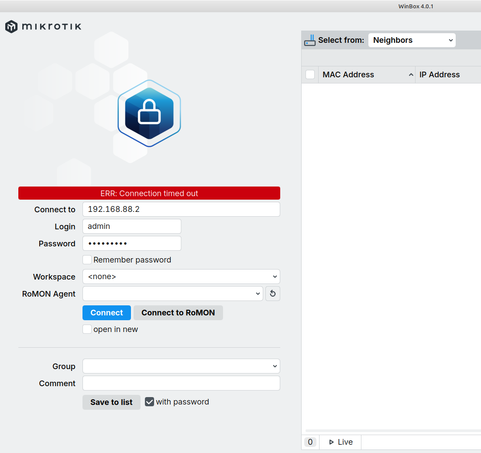Click the IP Address column header
The width and height of the screenshot is (481, 453).
[448, 75]
